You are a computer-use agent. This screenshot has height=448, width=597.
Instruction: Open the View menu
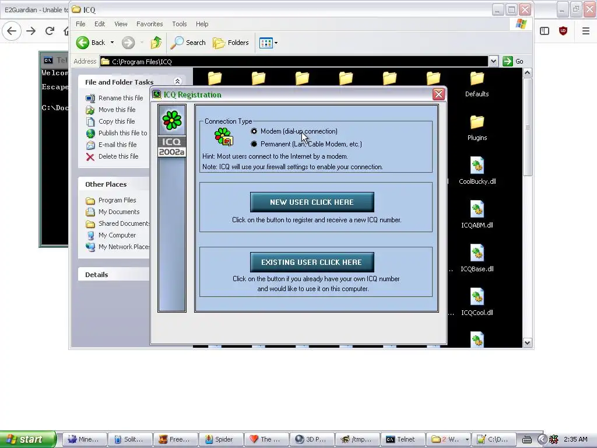(x=121, y=23)
